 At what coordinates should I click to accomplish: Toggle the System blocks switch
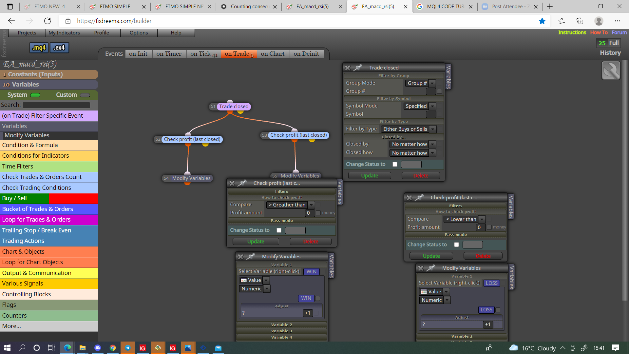coord(35,95)
